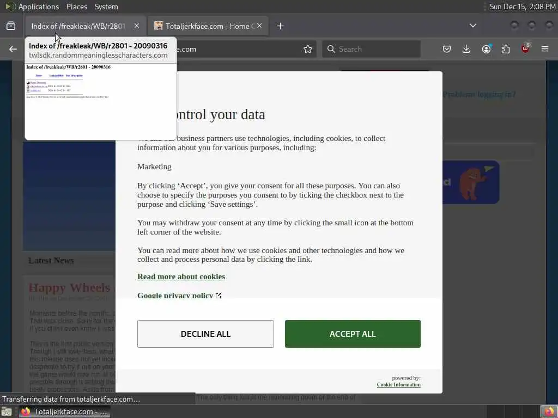Screen dimensions: 558x418
Task: Open the Cookie Information link
Action: [398, 385]
